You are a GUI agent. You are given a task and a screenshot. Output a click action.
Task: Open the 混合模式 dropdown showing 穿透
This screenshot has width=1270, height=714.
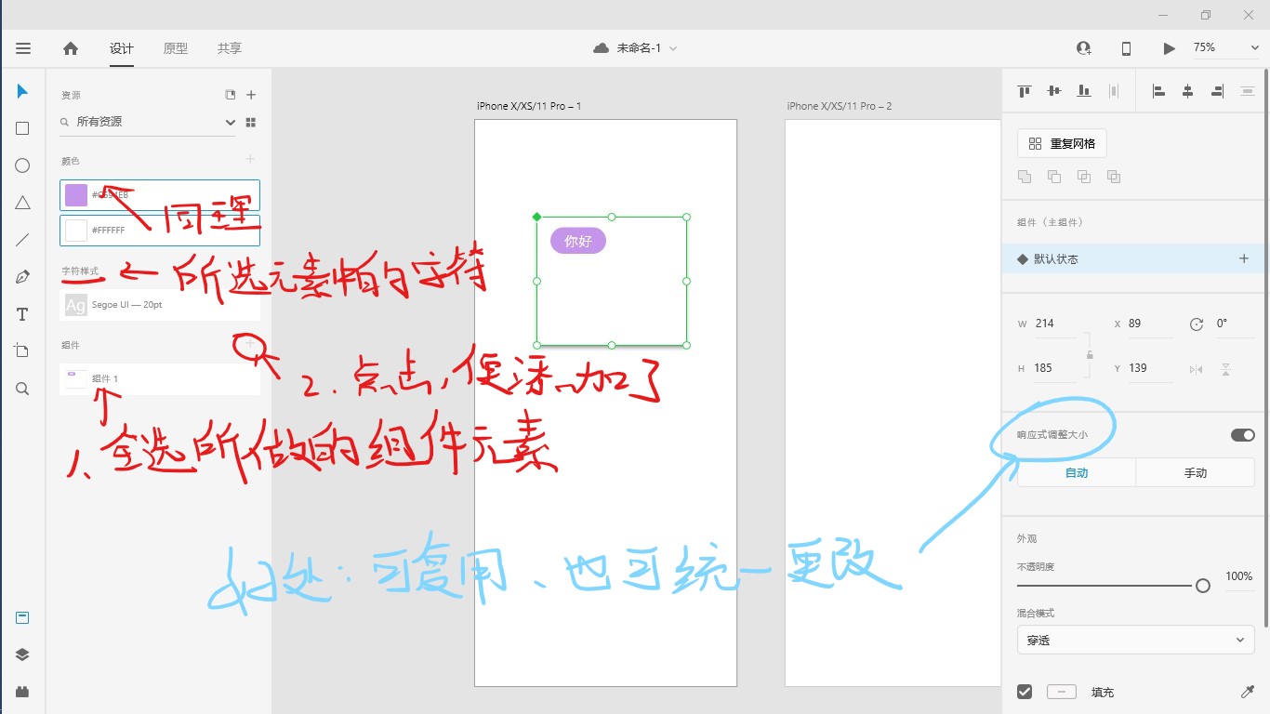pos(1136,641)
